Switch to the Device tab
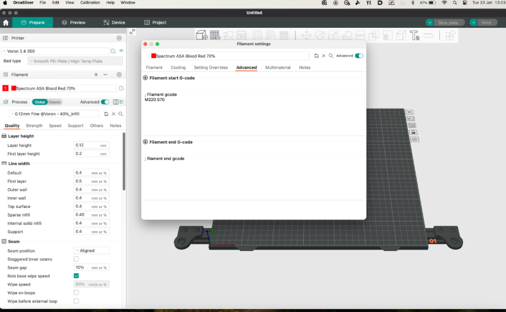The image size is (506, 312). point(114,23)
